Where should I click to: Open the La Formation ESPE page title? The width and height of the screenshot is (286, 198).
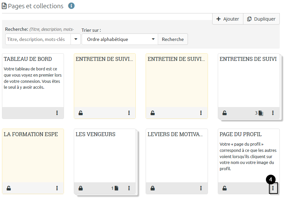click(x=31, y=135)
